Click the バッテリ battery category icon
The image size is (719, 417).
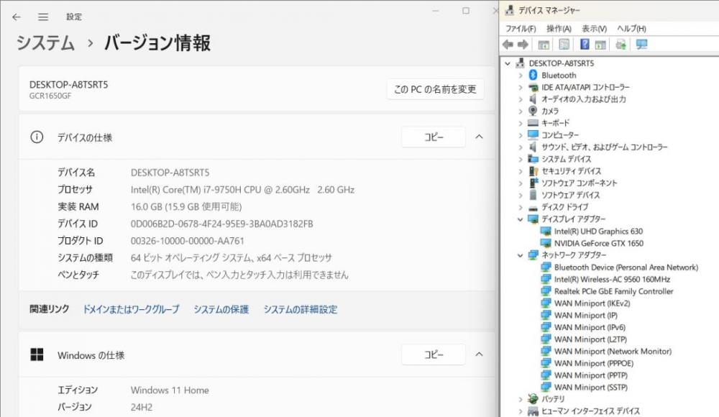click(533, 398)
